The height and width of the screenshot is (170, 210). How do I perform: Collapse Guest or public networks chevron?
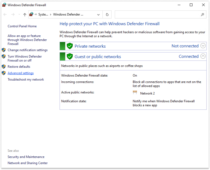[203, 56]
